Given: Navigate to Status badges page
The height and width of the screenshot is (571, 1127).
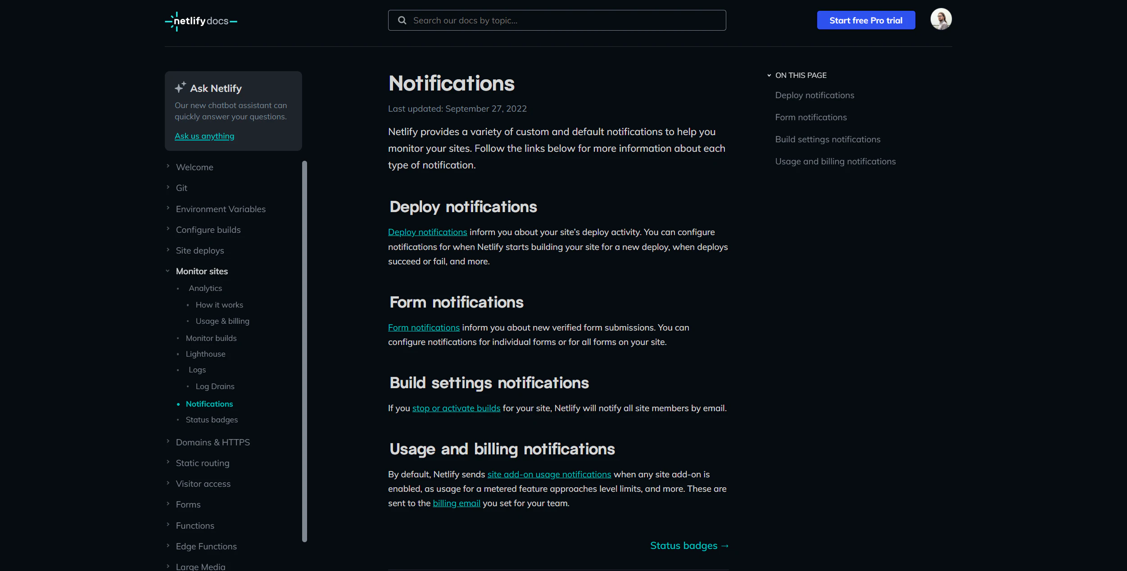Looking at the screenshot, I should [x=211, y=419].
